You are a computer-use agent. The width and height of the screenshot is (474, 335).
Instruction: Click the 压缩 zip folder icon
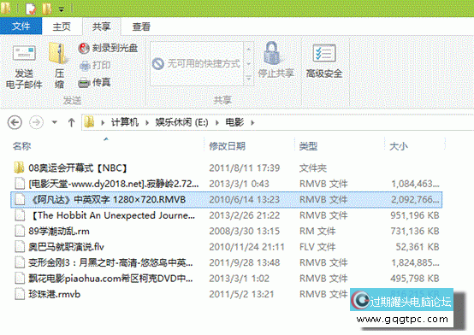click(x=59, y=53)
